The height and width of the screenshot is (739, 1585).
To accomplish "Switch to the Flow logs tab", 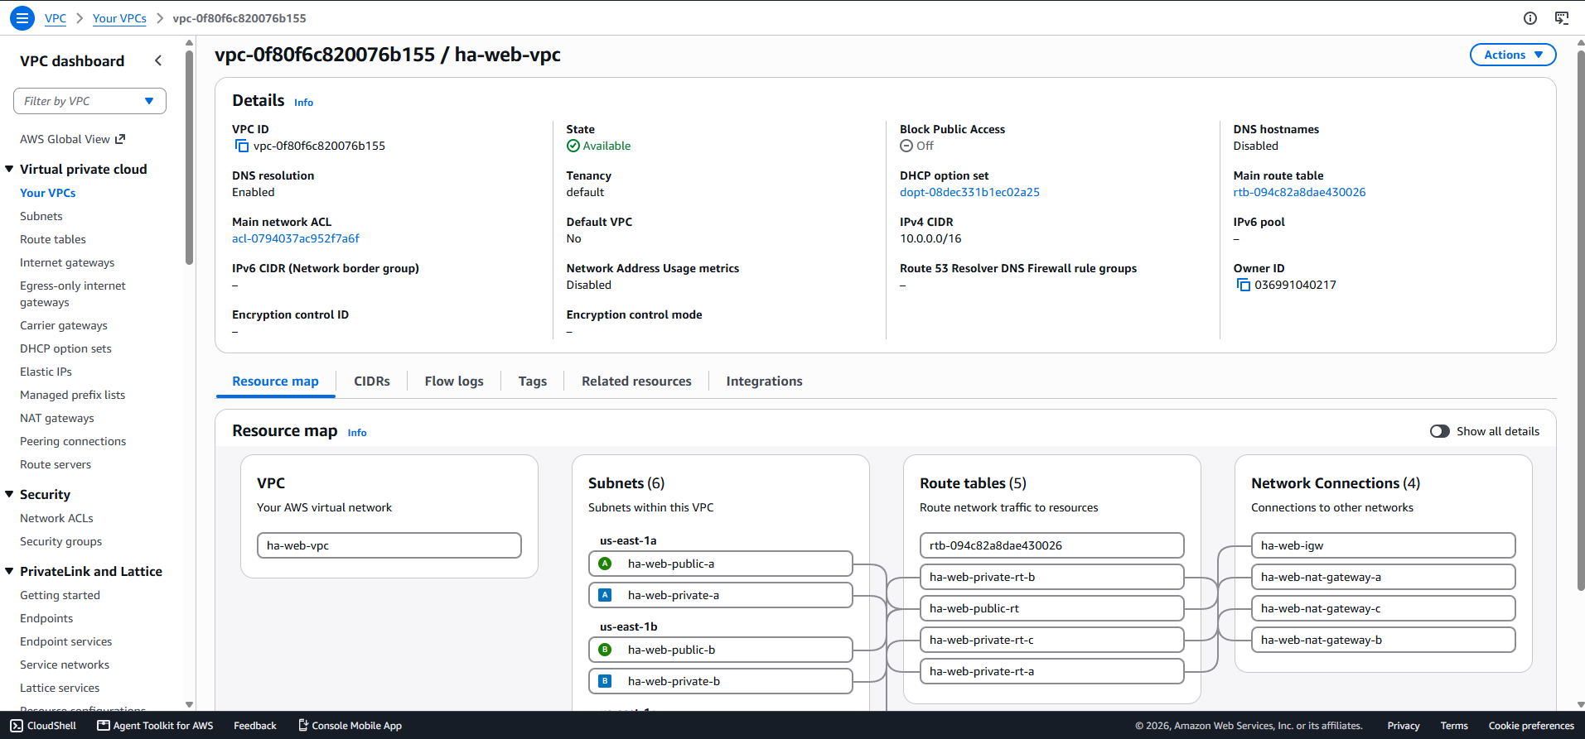I will click(454, 381).
